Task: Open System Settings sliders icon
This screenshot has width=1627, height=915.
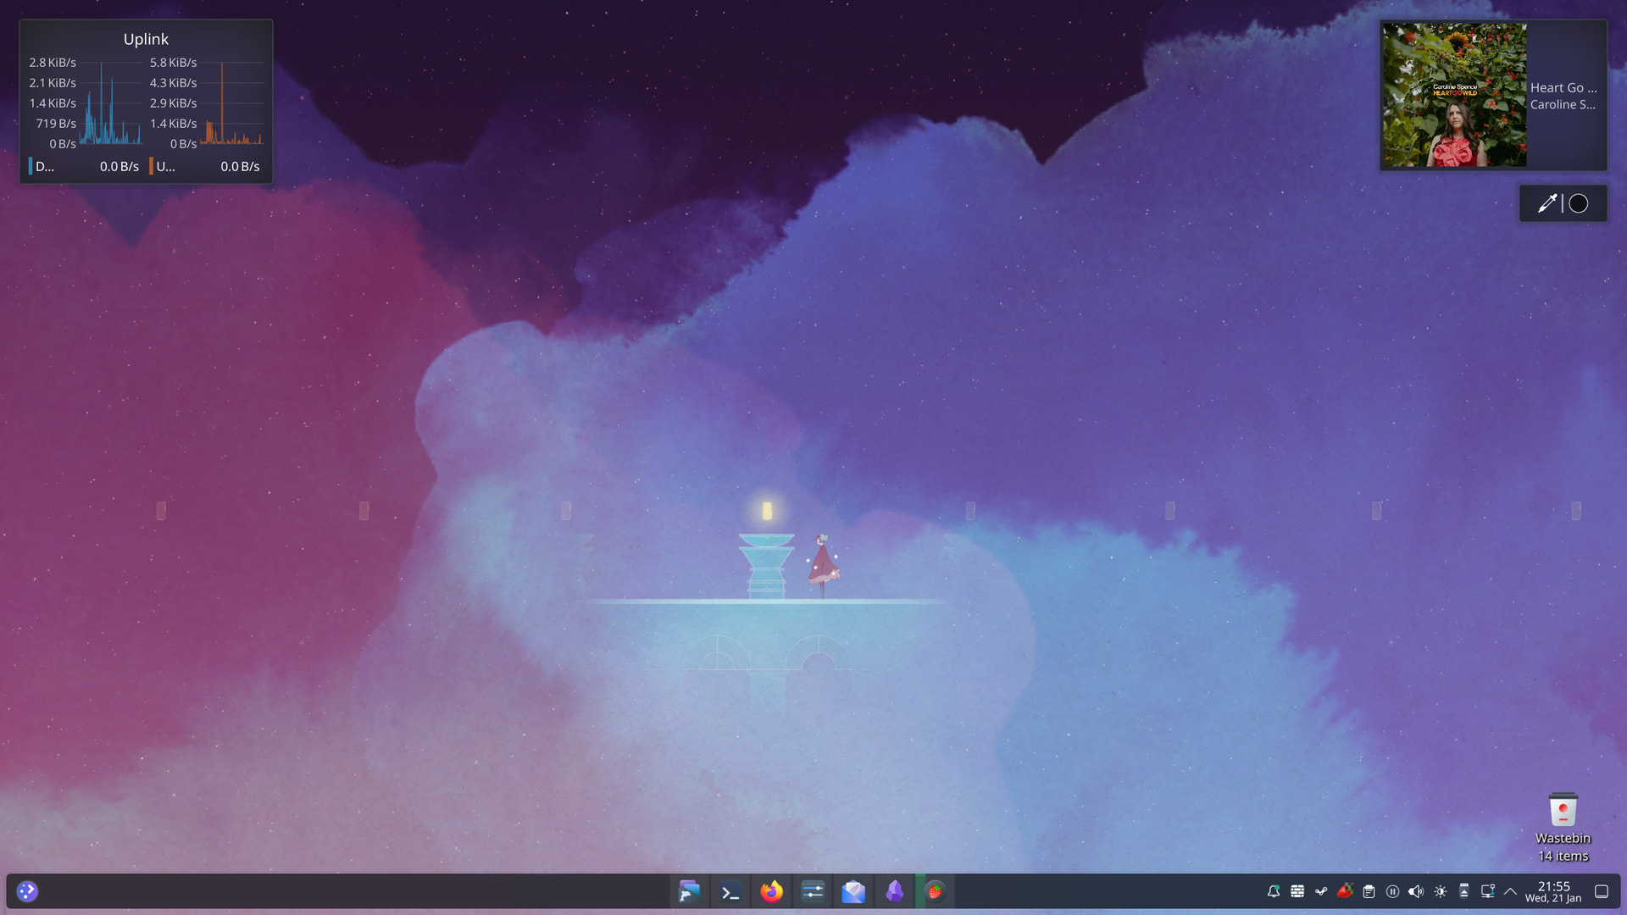Action: click(x=812, y=891)
